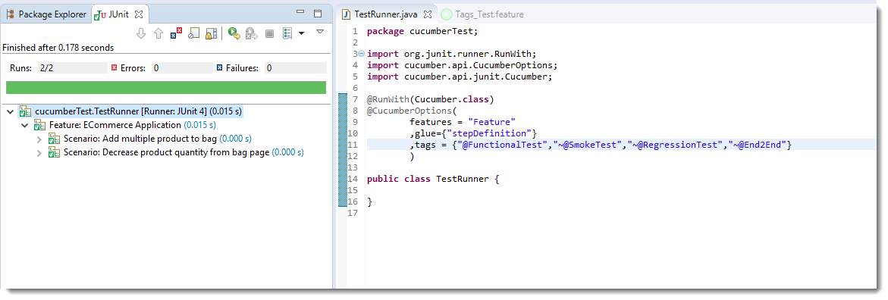Open the Tags_Test.feature editor tab

tap(482, 14)
